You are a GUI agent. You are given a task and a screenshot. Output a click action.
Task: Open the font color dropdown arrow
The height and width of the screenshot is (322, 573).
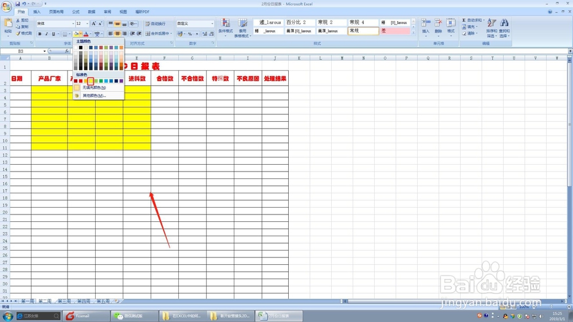click(91, 34)
